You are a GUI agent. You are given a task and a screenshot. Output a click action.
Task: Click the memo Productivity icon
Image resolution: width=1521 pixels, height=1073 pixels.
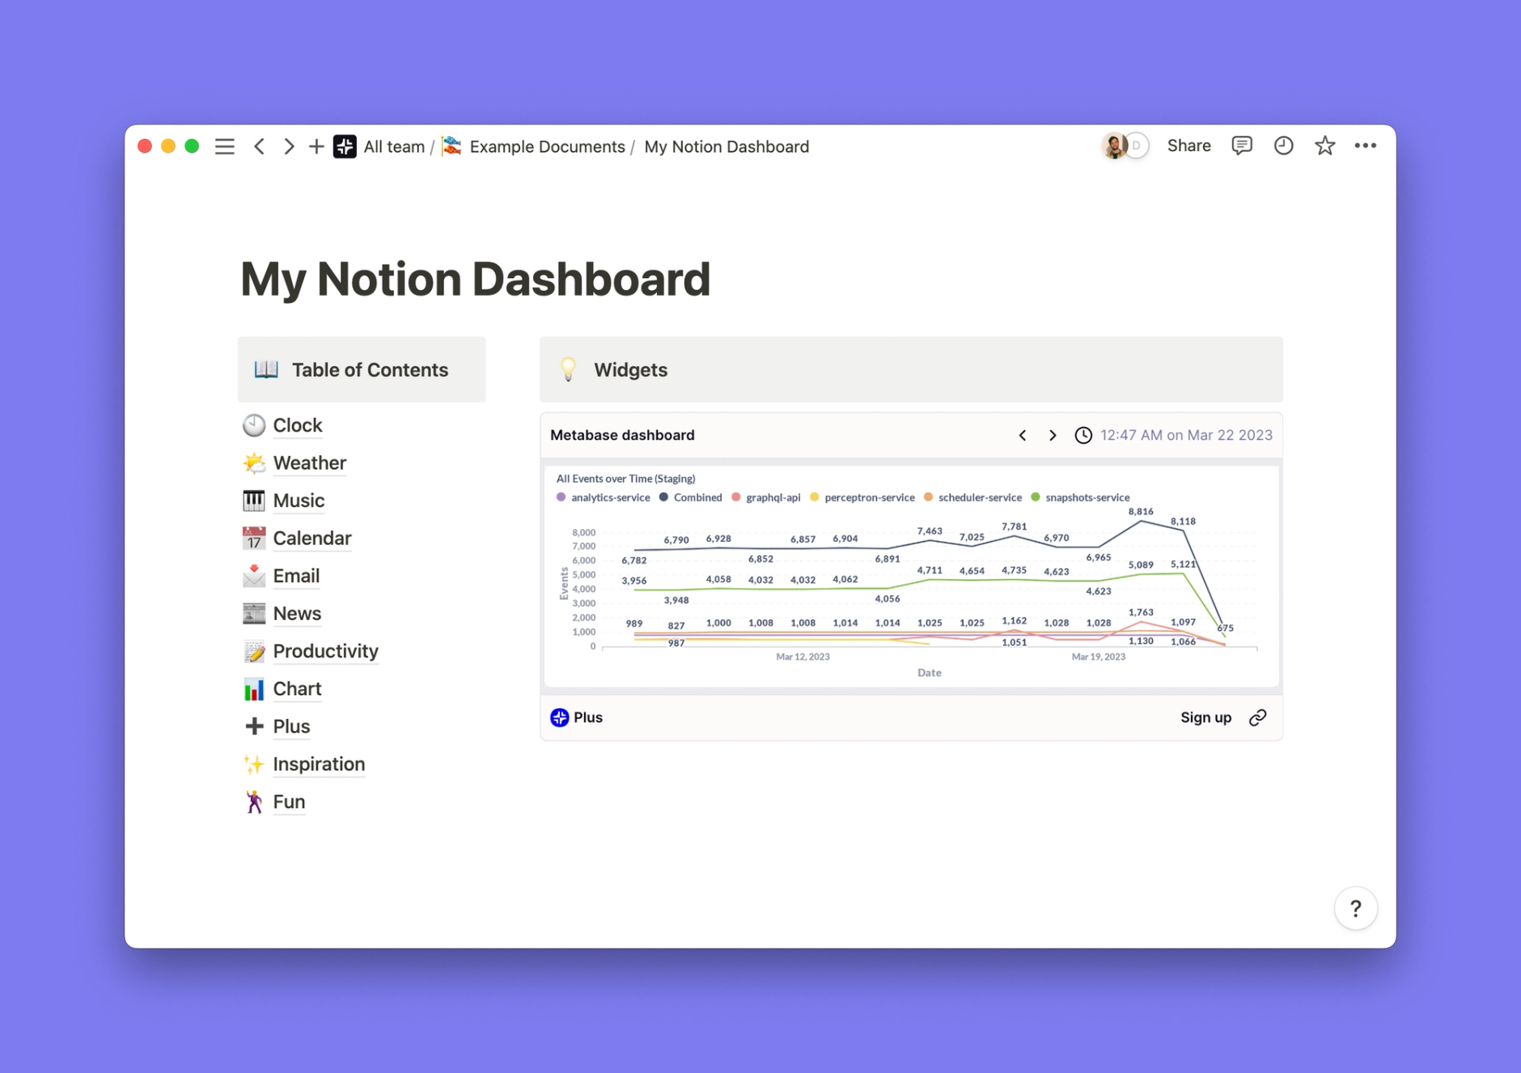click(x=254, y=652)
